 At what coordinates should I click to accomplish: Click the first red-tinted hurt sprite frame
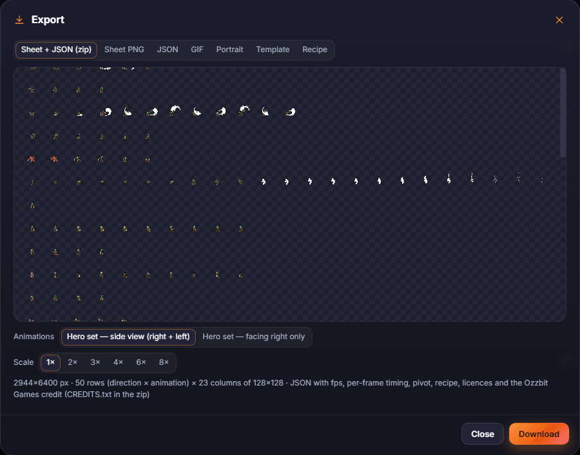click(32, 159)
